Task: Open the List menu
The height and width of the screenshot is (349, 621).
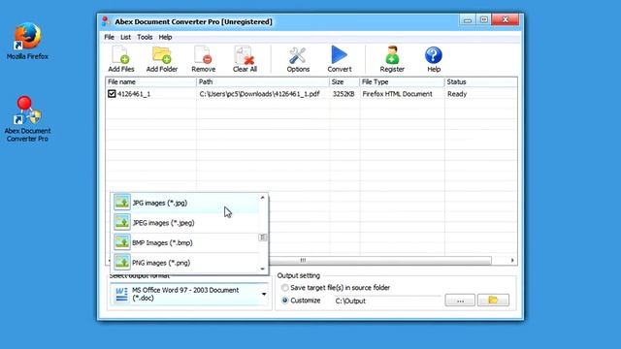Action: [x=125, y=37]
